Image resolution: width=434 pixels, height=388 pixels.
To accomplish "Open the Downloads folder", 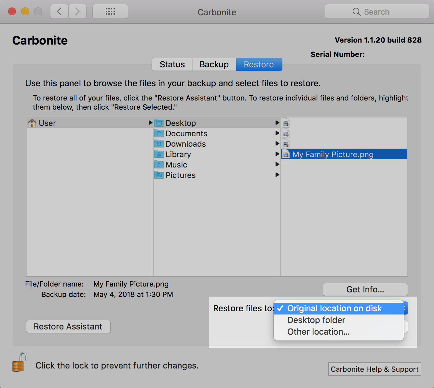I will [186, 144].
